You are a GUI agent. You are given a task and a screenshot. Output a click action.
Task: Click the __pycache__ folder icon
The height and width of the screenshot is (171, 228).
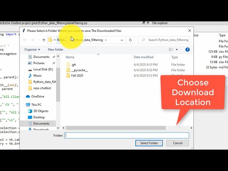pyautogui.click(x=68, y=70)
